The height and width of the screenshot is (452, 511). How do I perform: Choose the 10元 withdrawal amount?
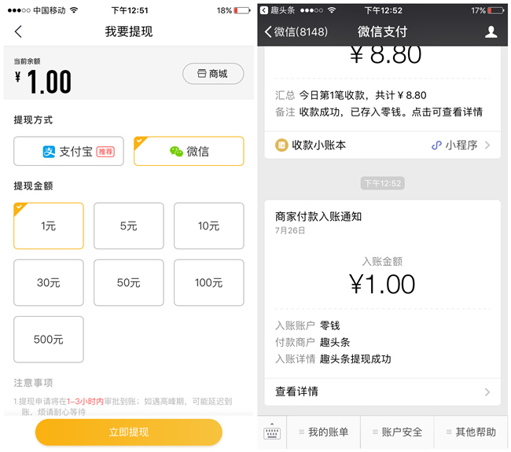[x=208, y=226]
